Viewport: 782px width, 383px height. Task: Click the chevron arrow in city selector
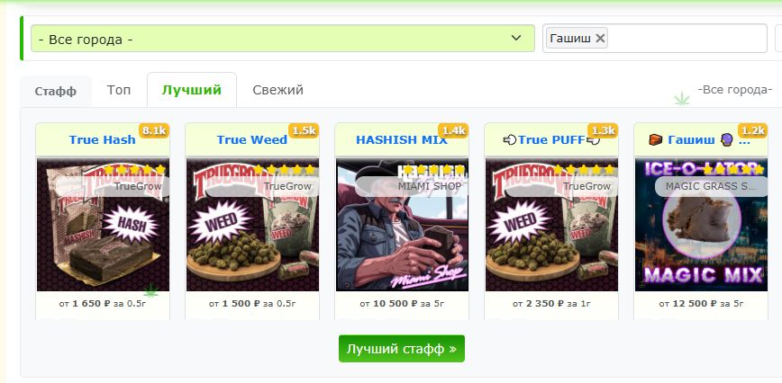point(515,39)
